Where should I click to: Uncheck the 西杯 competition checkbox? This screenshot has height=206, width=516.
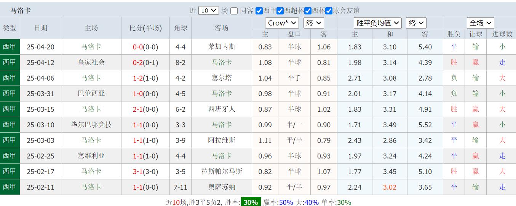pyautogui.click(x=308, y=11)
